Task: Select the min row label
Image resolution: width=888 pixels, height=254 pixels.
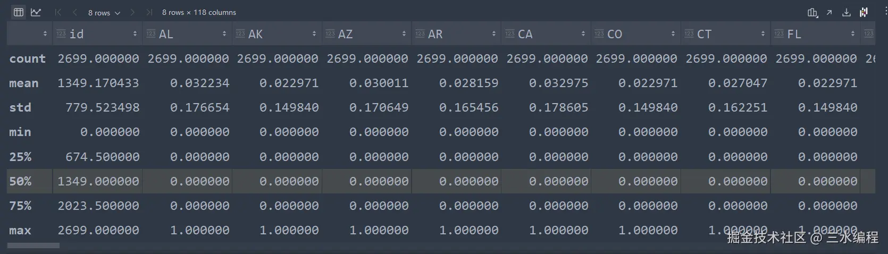Action: (x=20, y=132)
